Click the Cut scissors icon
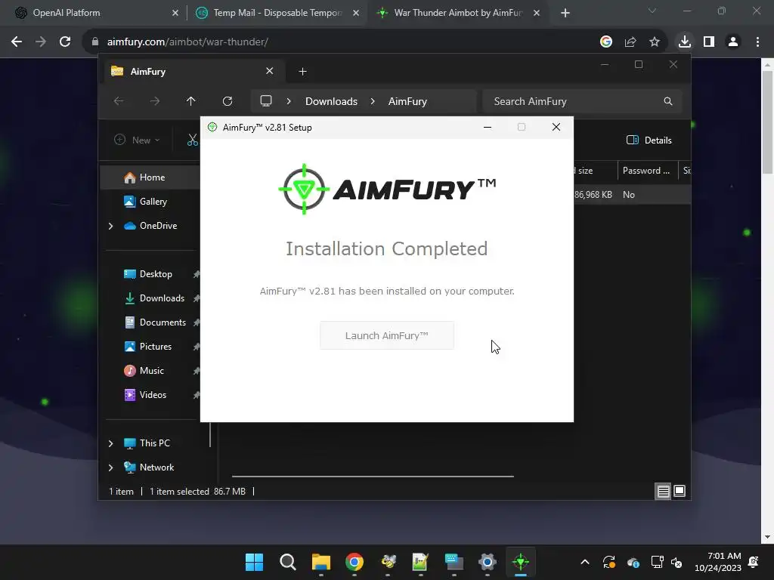Screen dimensions: 774x580 [x=193, y=140]
